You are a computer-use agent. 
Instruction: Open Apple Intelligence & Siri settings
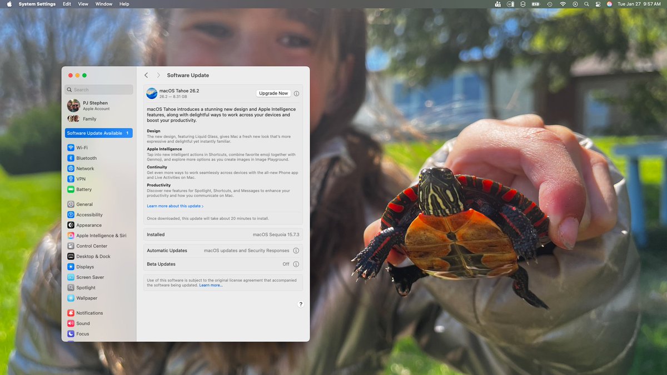99,236
